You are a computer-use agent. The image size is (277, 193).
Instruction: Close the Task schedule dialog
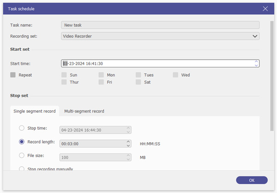point(265,8)
